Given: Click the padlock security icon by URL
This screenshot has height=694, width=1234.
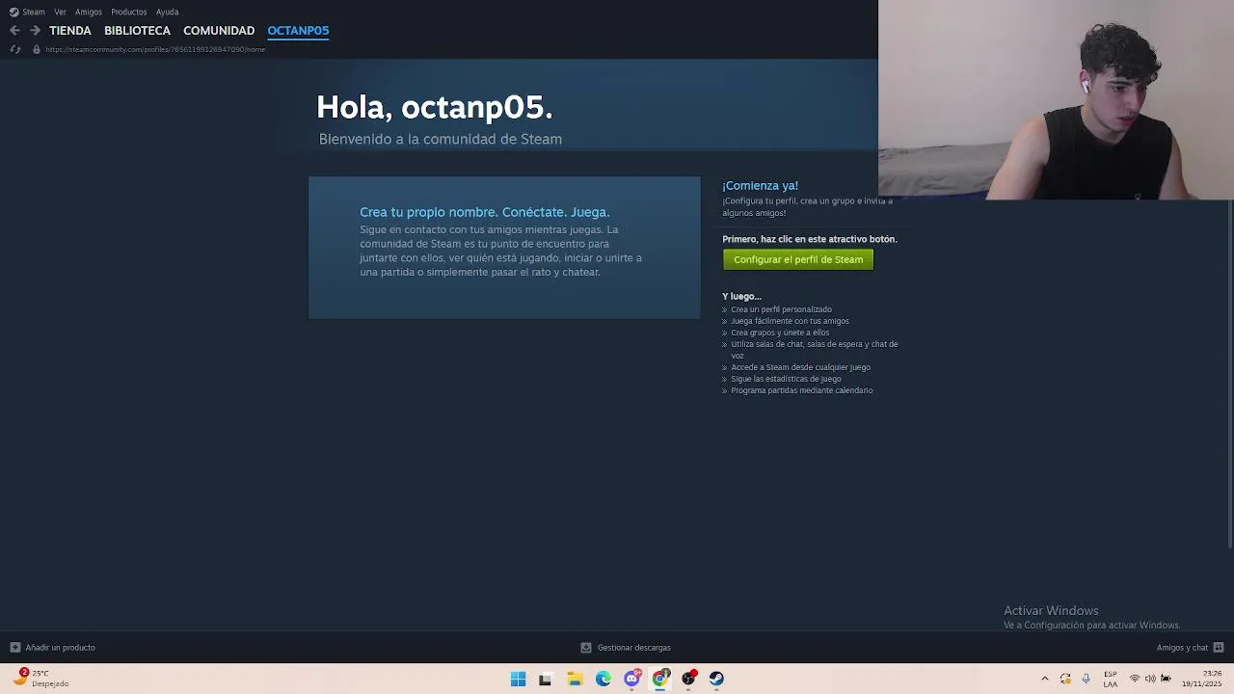Looking at the screenshot, I should pyautogui.click(x=37, y=49).
